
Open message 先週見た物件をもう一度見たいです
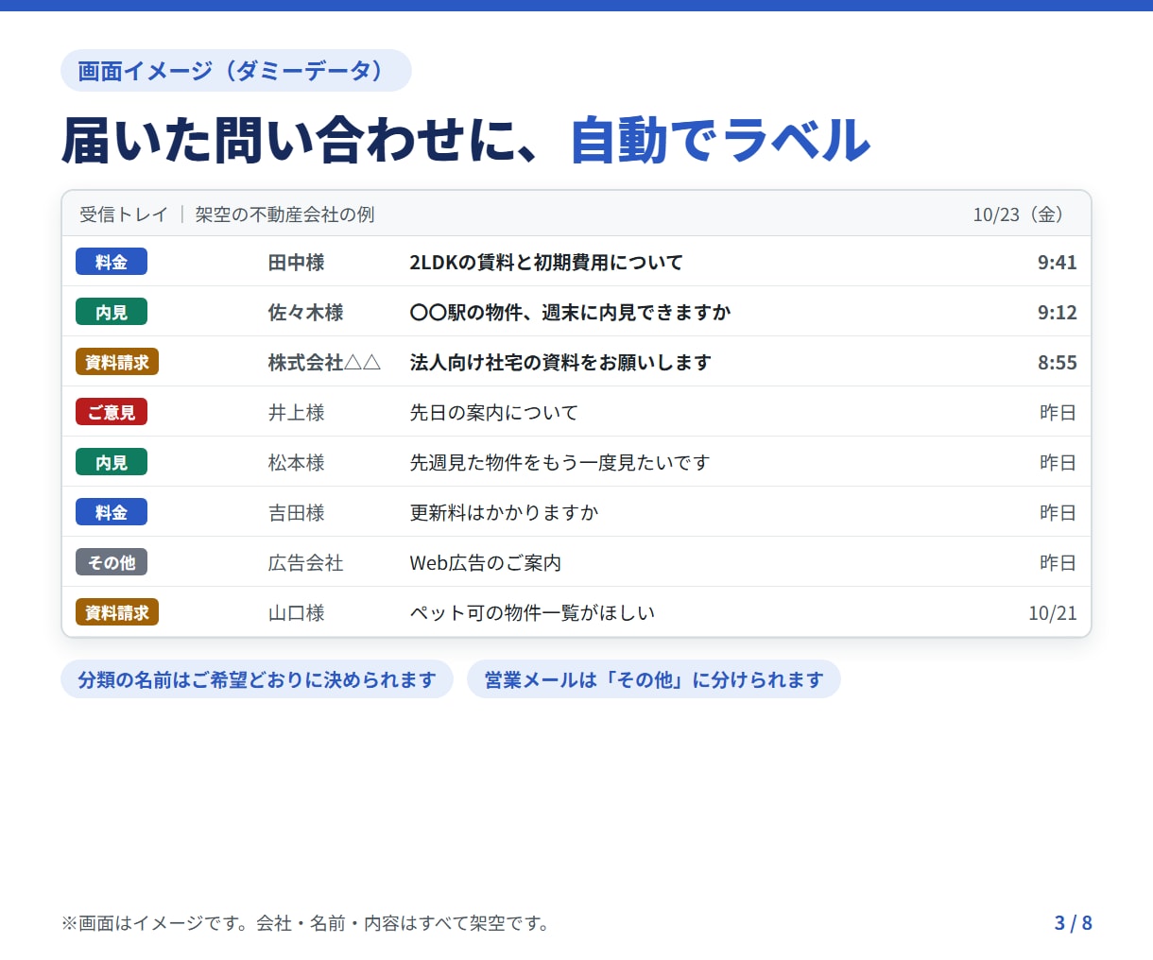pos(559,463)
